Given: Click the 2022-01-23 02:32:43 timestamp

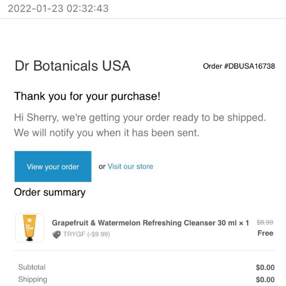Looking at the screenshot, I should click(58, 9).
